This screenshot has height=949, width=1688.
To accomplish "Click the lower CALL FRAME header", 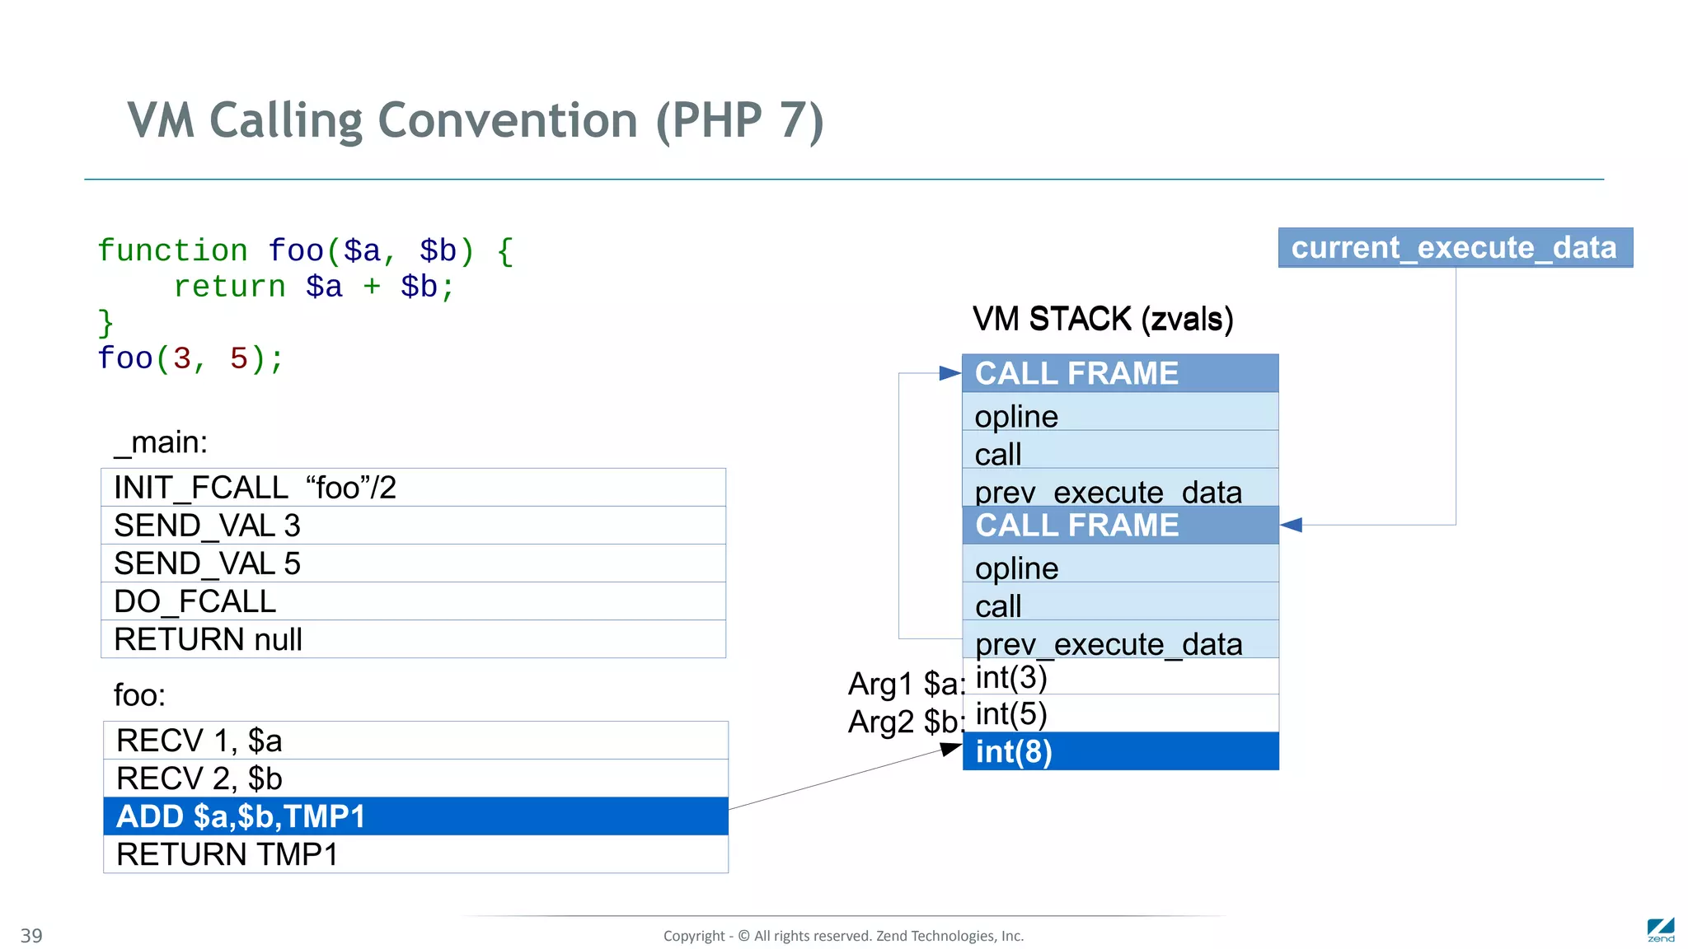I will pos(1120,525).
